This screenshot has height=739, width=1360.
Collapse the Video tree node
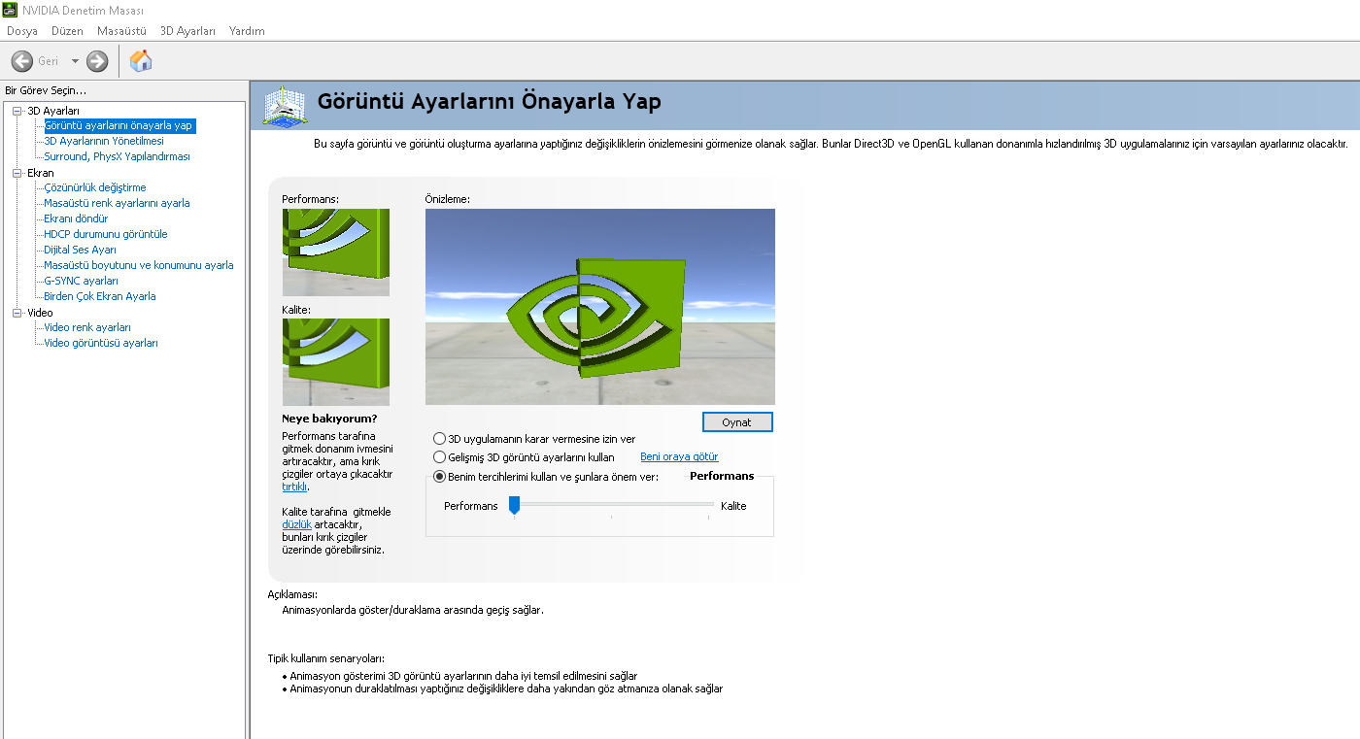(x=17, y=313)
